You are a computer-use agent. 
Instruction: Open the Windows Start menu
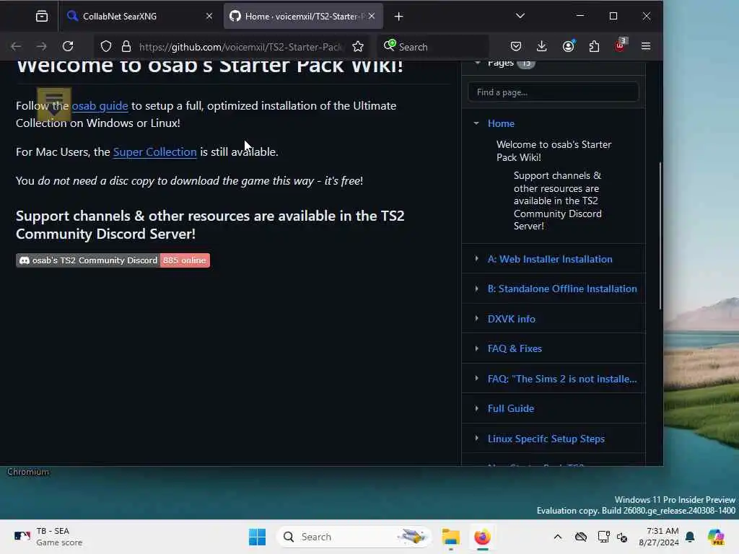(x=257, y=537)
